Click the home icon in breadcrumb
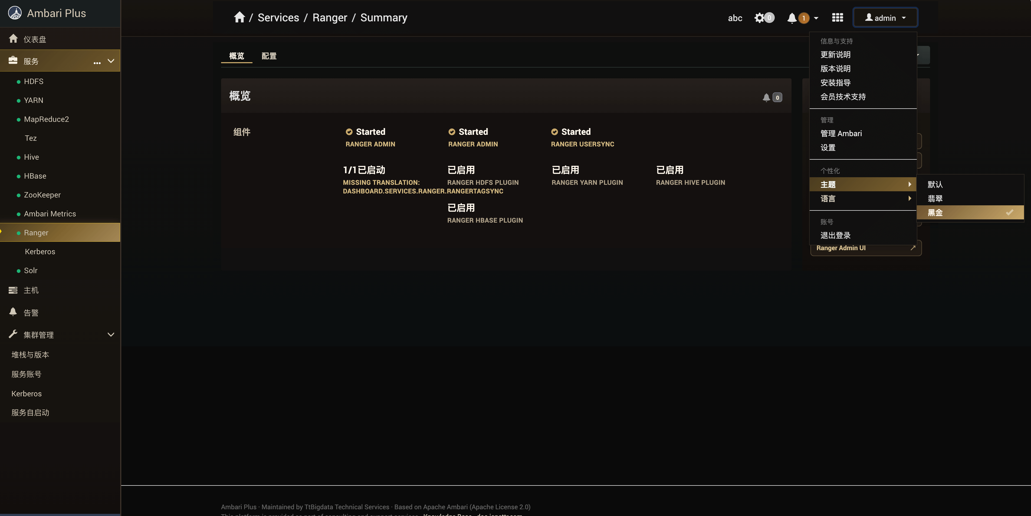This screenshot has width=1031, height=516. (x=239, y=17)
